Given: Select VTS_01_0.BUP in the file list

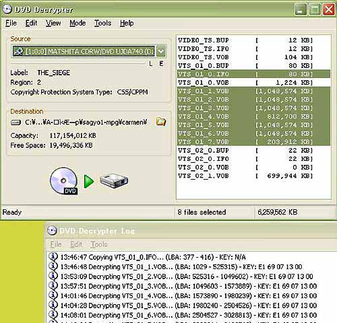Looking at the screenshot, I should (x=253, y=66).
